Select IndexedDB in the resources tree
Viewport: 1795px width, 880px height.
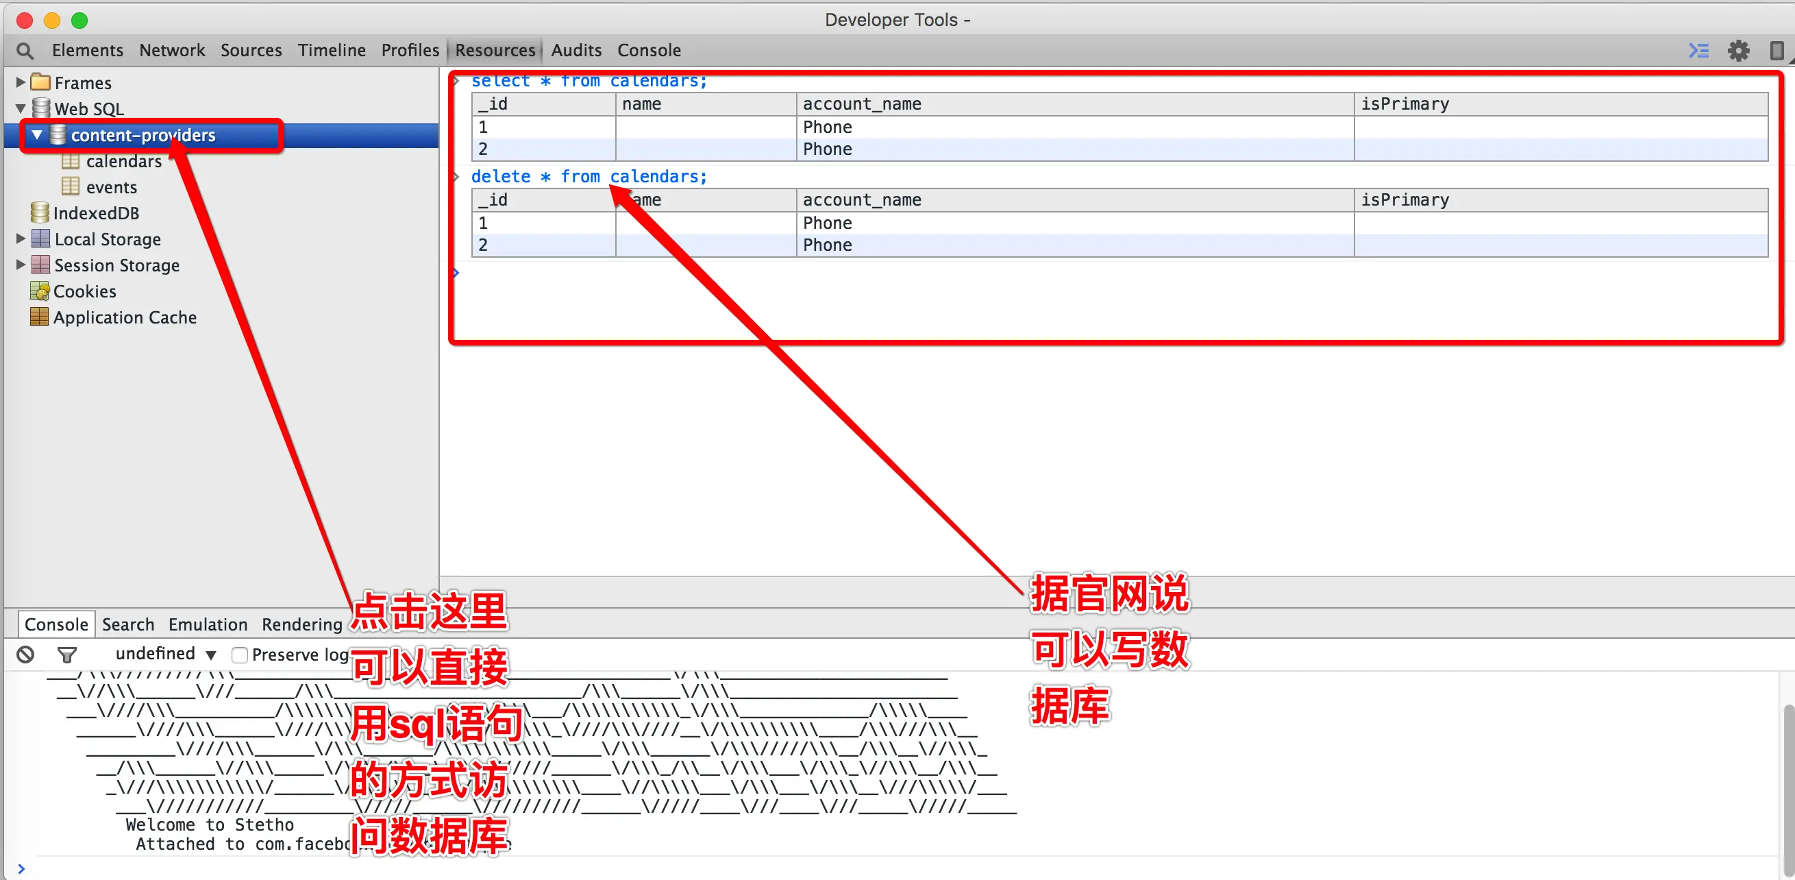click(x=96, y=213)
